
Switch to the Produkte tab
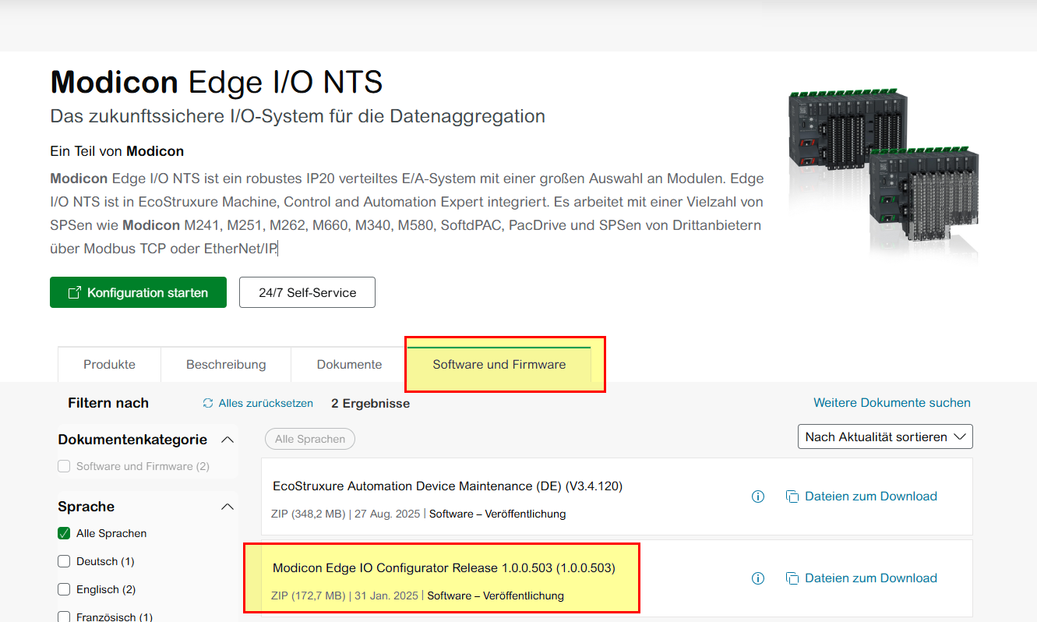pyautogui.click(x=109, y=365)
